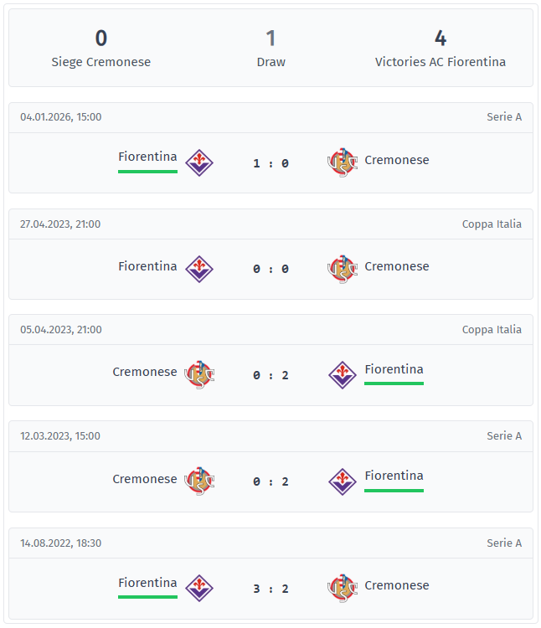The image size is (541, 628).
Task: Click Cremonese crest in 27.04.2023 match
Action: pos(342,269)
